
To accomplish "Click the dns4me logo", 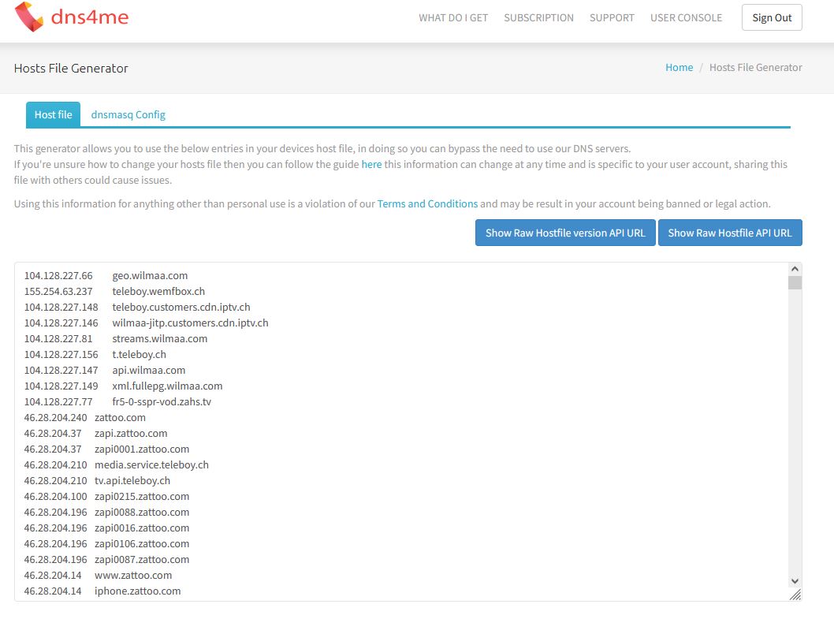I will (x=71, y=17).
